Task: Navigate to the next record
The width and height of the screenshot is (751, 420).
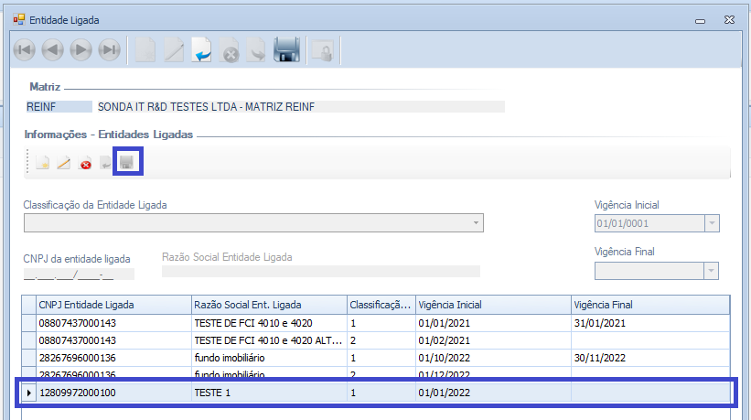Action: pyautogui.click(x=80, y=51)
